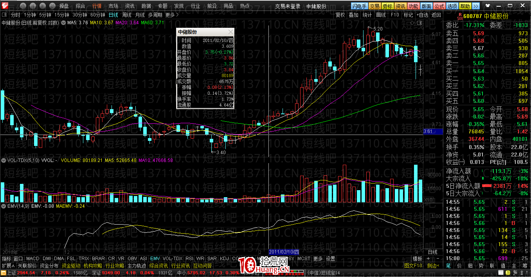Click the minus button beside 模板

click(x=438, y=259)
